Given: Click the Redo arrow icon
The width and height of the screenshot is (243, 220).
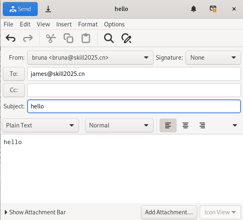Looking at the screenshot, I should pyautogui.click(x=28, y=38).
